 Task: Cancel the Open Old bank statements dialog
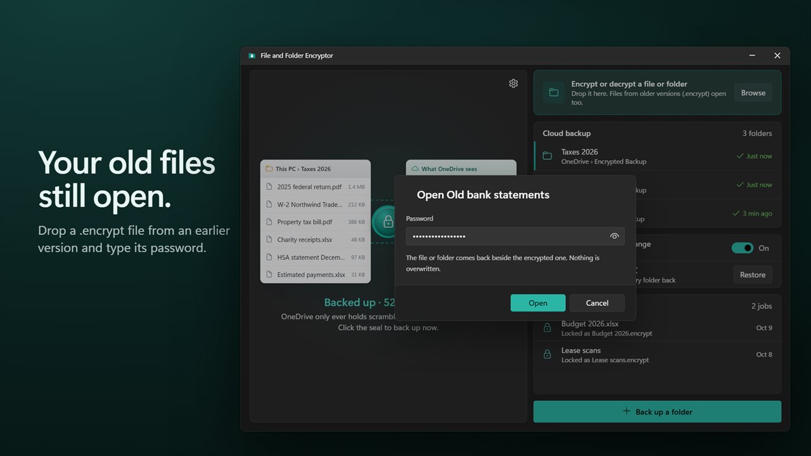coord(597,303)
